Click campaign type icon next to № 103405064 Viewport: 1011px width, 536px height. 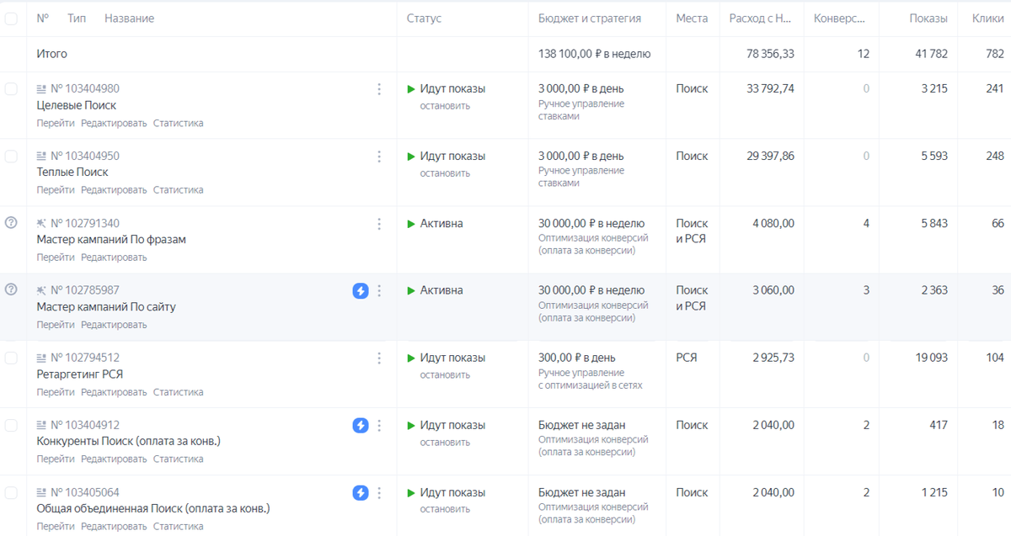(x=42, y=492)
